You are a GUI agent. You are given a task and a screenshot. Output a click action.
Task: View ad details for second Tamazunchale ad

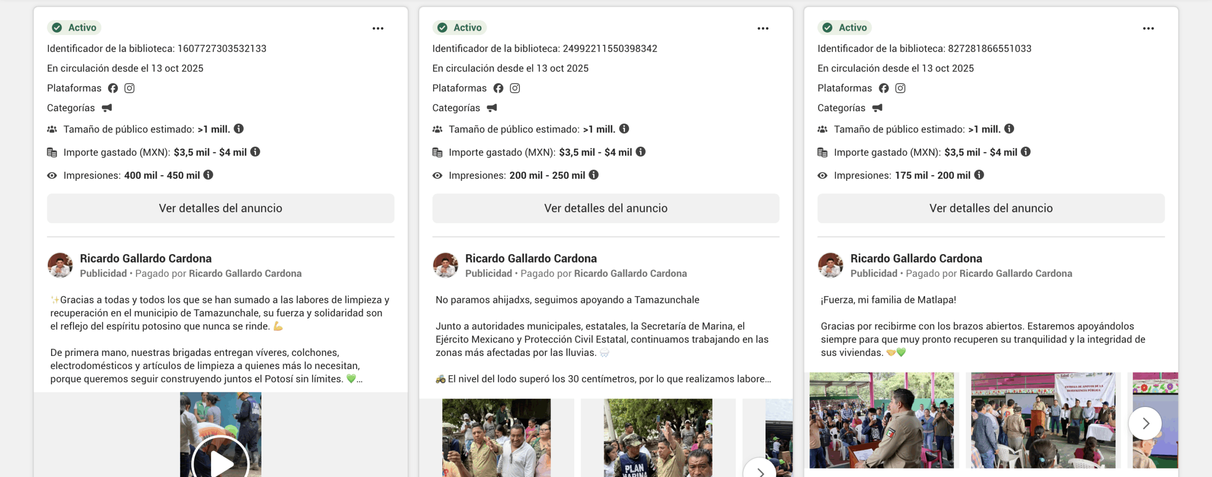pos(606,208)
